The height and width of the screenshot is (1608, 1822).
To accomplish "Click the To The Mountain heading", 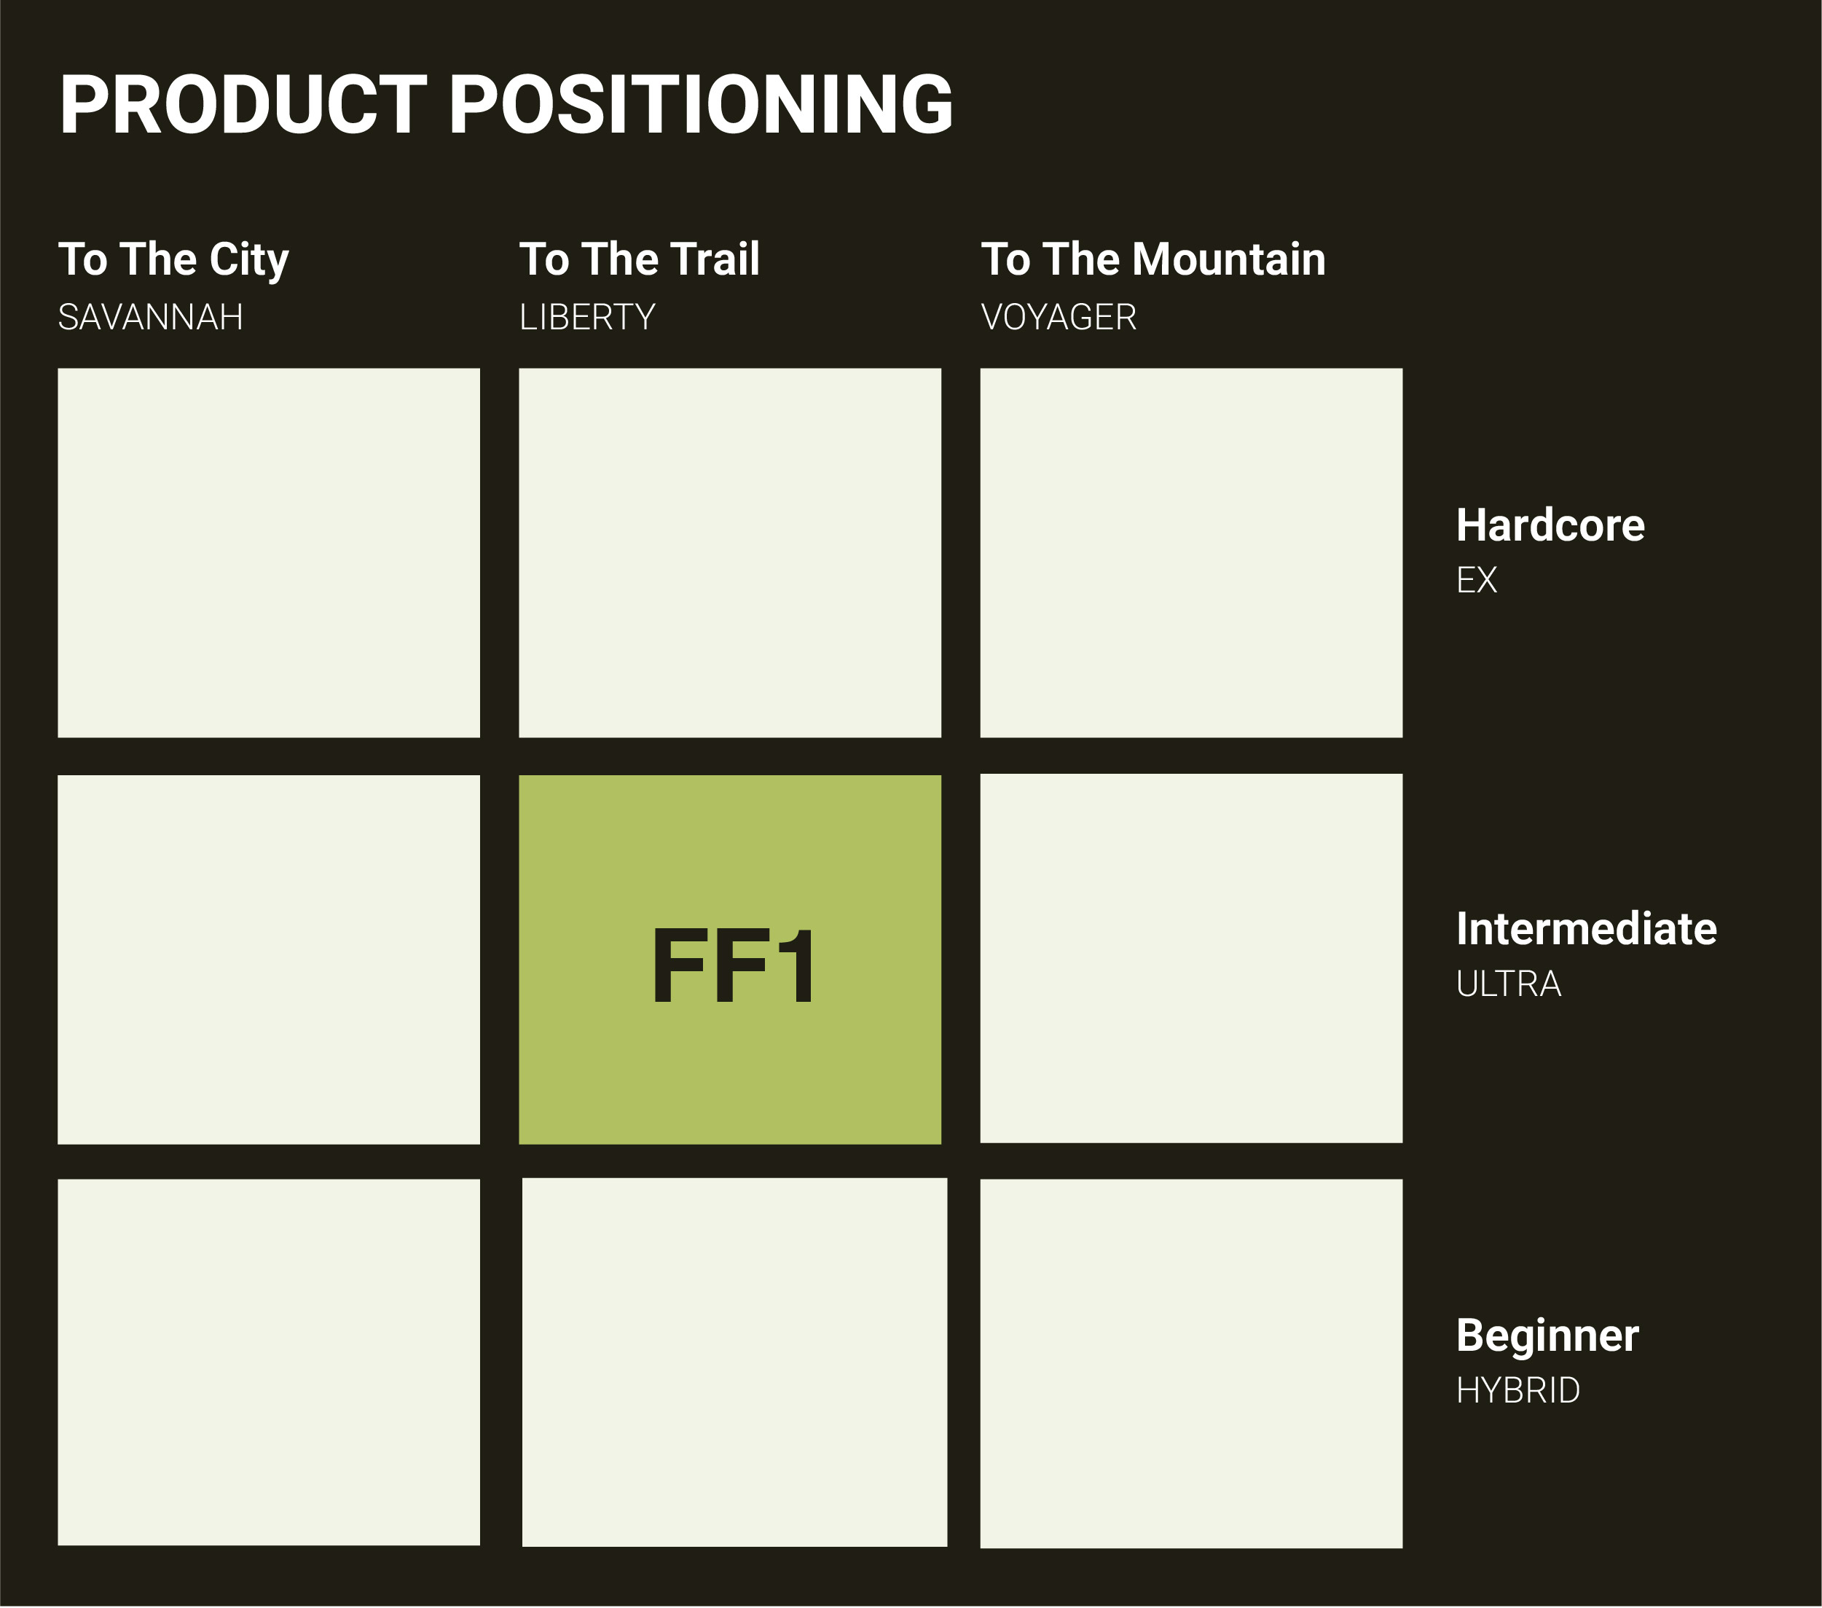I will (1153, 259).
